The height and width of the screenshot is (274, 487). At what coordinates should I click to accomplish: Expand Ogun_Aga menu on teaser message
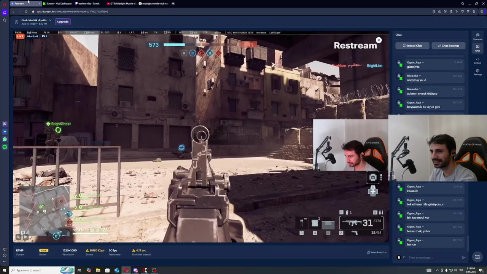pos(423,226)
